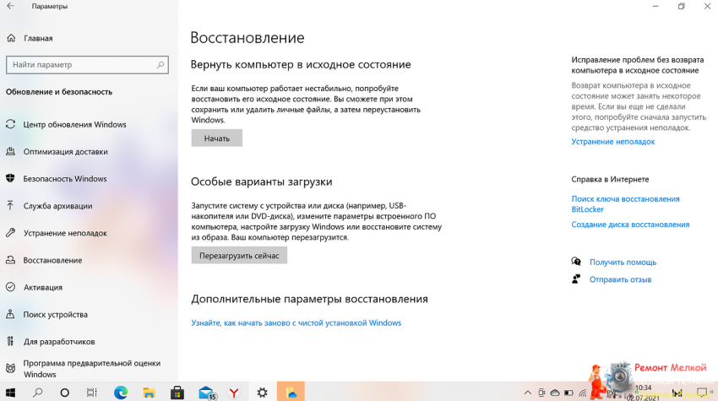
Task: Select Безопасность Windows shield icon
Action: point(11,179)
